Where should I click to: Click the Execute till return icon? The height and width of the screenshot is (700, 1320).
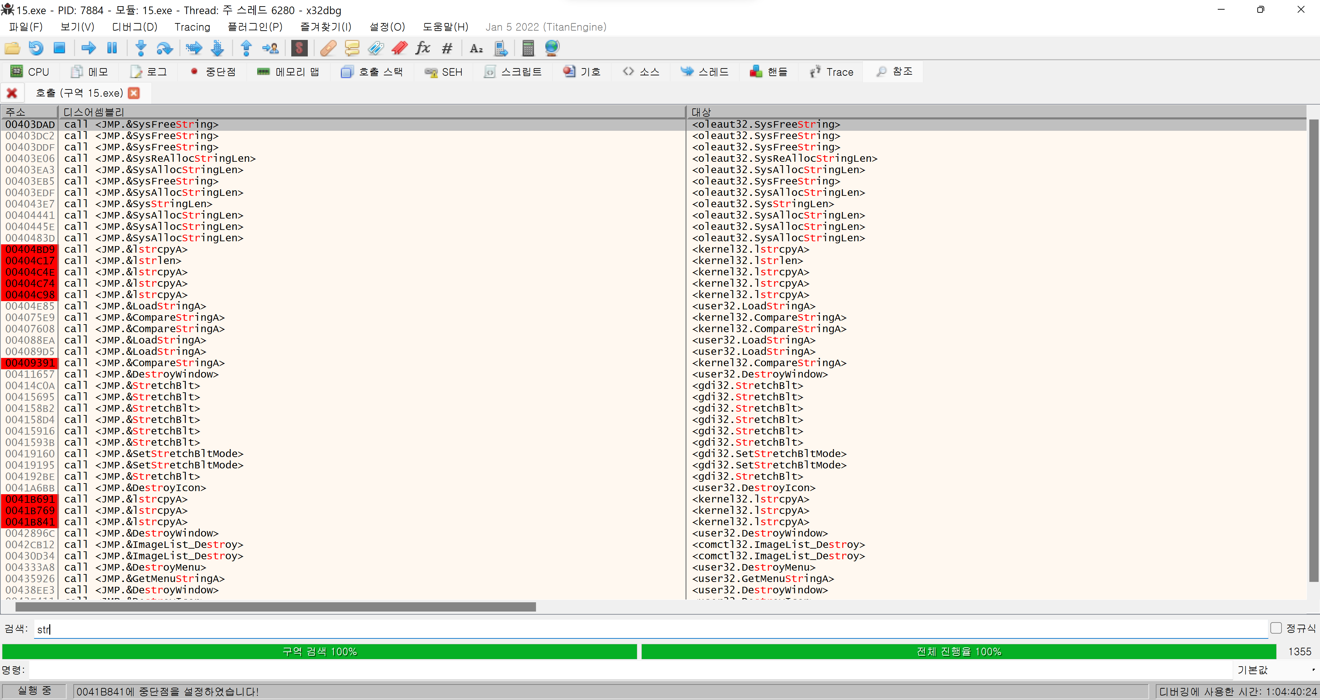[247, 48]
